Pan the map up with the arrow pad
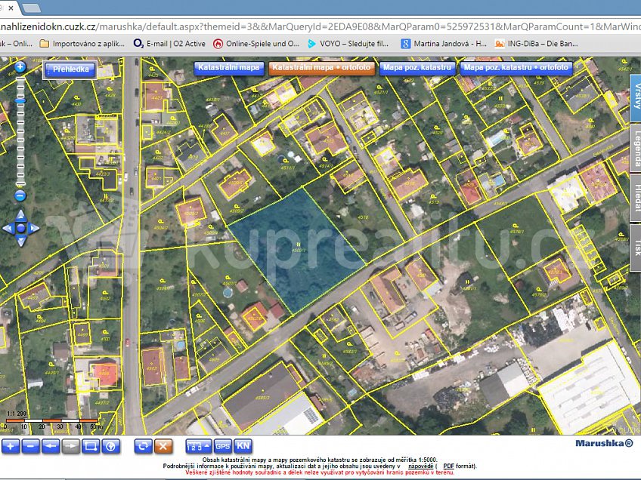The height and width of the screenshot is (480, 641). tap(21, 214)
